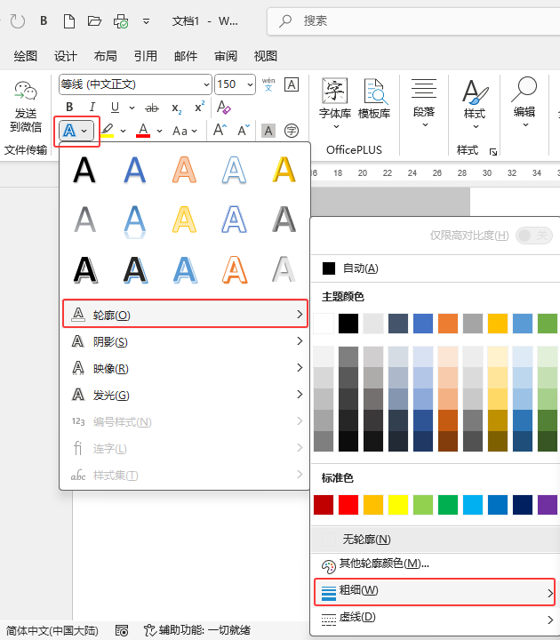Click 发送到微信 send button
Image resolution: width=560 pixels, height=640 pixels.
26,107
